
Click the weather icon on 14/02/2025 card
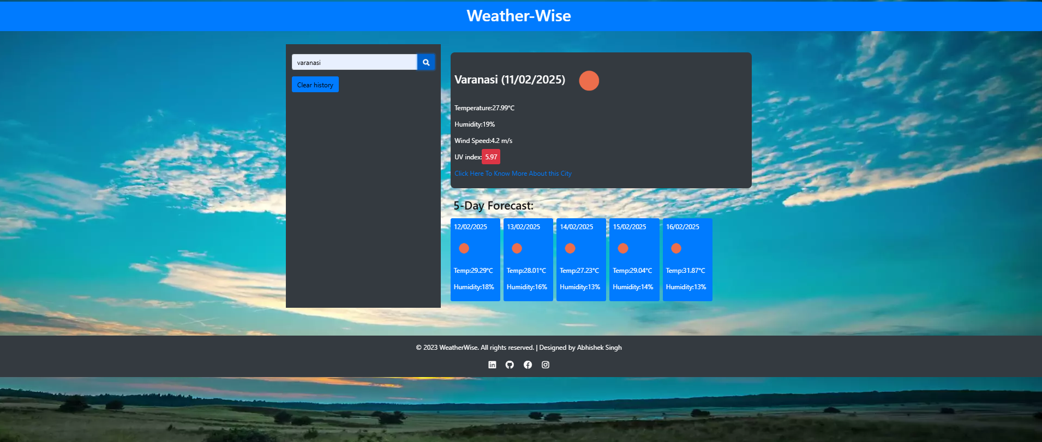[570, 248]
